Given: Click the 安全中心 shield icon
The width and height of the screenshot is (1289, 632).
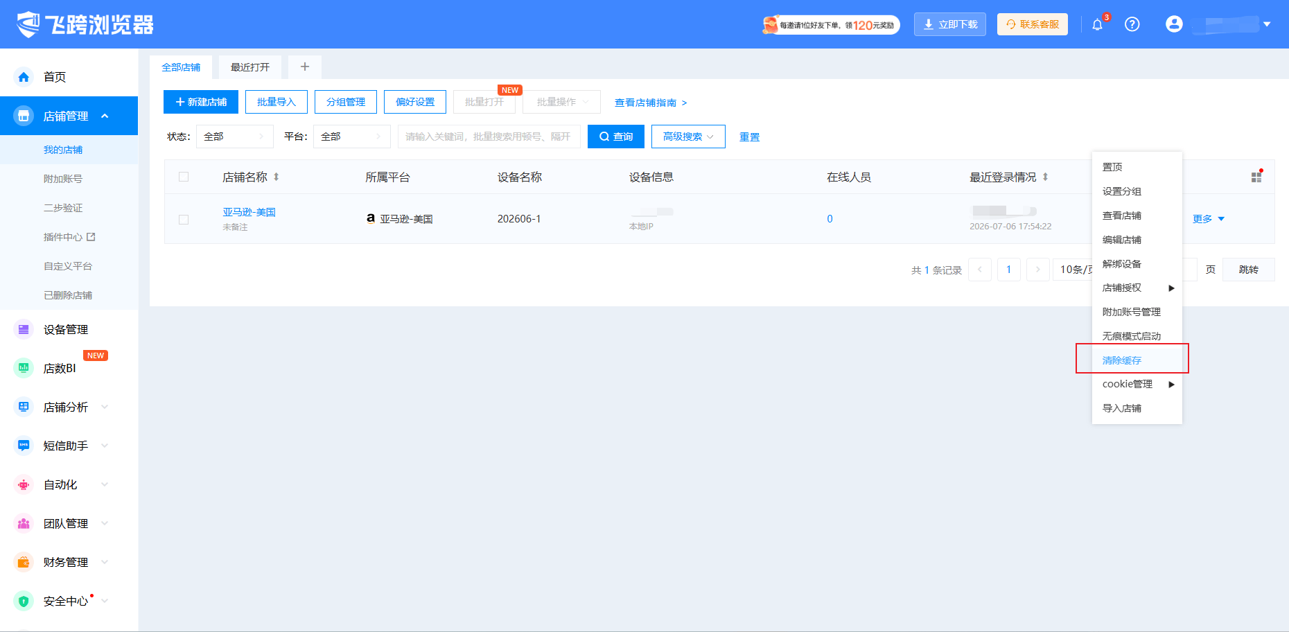Looking at the screenshot, I should coord(24,601).
